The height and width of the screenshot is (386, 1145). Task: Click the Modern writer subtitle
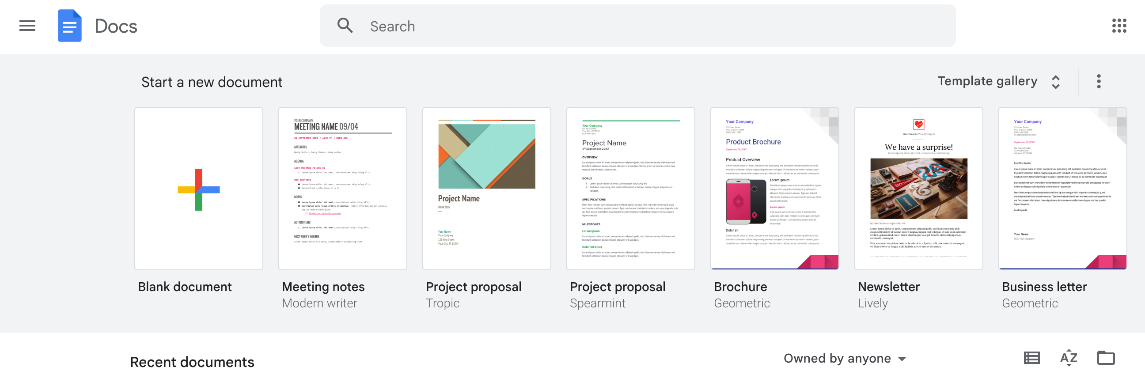click(319, 303)
